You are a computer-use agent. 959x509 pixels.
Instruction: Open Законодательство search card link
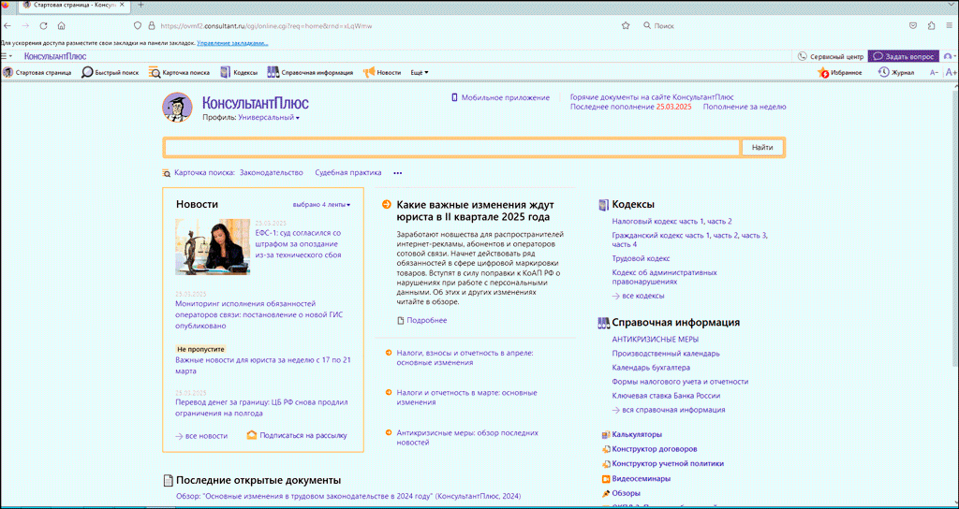(x=272, y=173)
